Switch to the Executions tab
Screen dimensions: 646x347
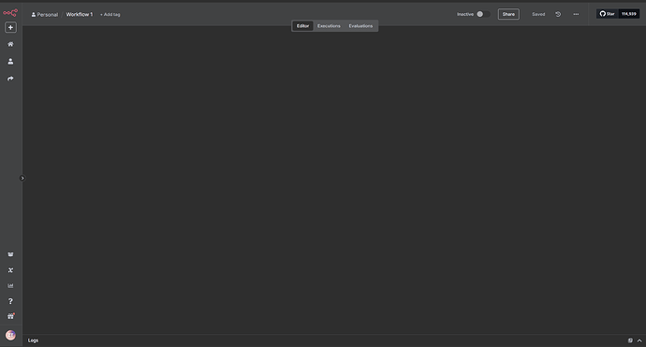[329, 26]
